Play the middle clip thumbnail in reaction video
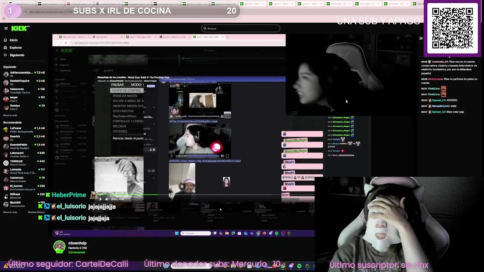Image resolution: width=484 pixels, height=272 pixels. click(x=171, y=156)
